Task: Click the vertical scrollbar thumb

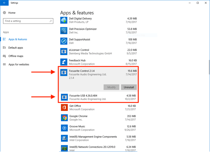Action: pyautogui.click(x=209, y=67)
